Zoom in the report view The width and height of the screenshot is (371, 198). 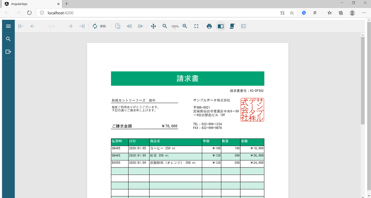pyautogui.click(x=185, y=26)
